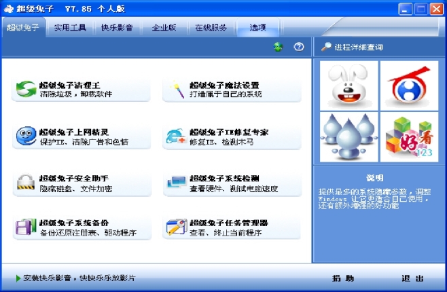Click the 超级兔子魔法设置 title text
The height and width of the screenshot is (292, 447).
(224, 85)
